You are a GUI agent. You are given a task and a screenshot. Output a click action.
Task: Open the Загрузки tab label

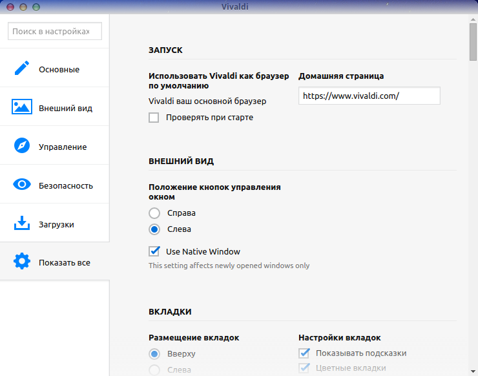click(x=56, y=224)
